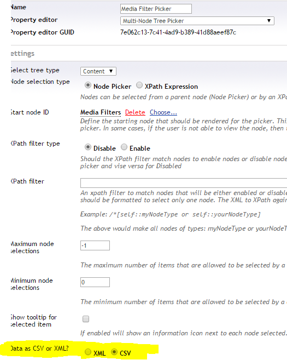This screenshot has width=287, height=360.
Task: Click the 'Start node ID' label
Action: coord(30,112)
